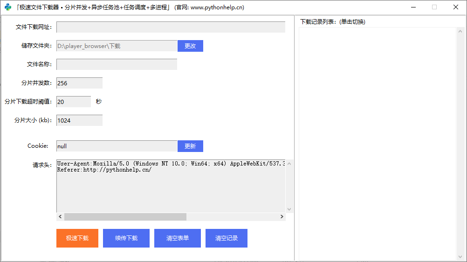Click the left arrow of 请求头 horizontal scrollbar
The height and width of the screenshot is (262, 467).
click(60, 217)
